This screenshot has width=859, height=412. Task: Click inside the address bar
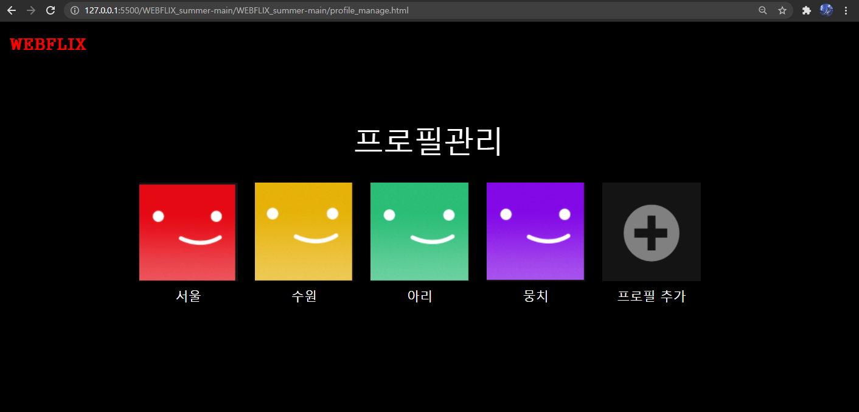pyautogui.click(x=365, y=10)
